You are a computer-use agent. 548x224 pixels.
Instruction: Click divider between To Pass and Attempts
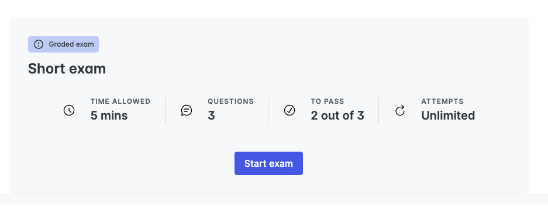pos(378,110)
